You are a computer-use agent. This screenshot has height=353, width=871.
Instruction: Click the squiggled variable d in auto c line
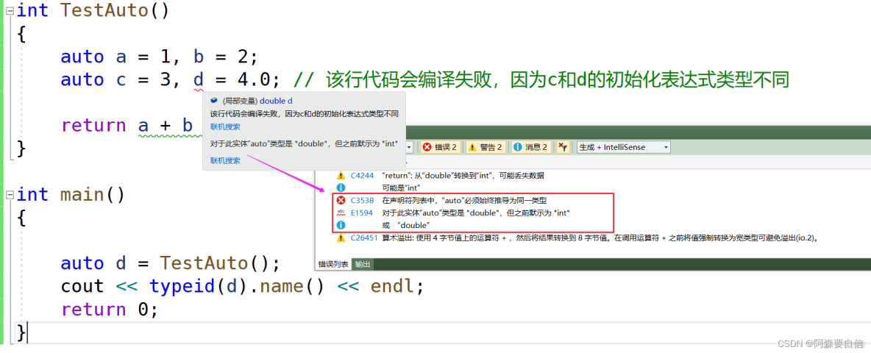(199, 80)
